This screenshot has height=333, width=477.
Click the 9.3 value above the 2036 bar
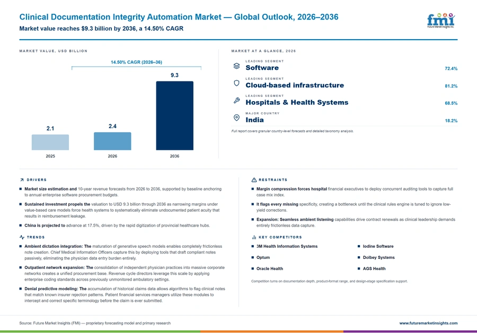coord(174,75)
